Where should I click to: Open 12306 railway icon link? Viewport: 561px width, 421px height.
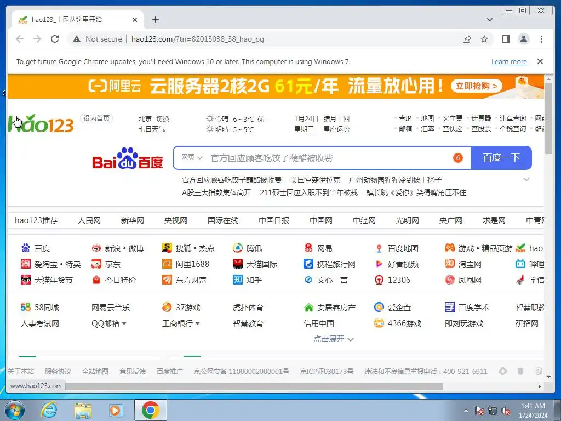coord(379,280)
